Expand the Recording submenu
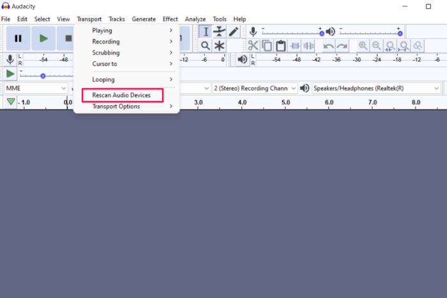 (126, 41)
